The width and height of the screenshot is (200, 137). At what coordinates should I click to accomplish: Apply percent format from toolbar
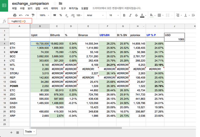(x=61, y=15)
